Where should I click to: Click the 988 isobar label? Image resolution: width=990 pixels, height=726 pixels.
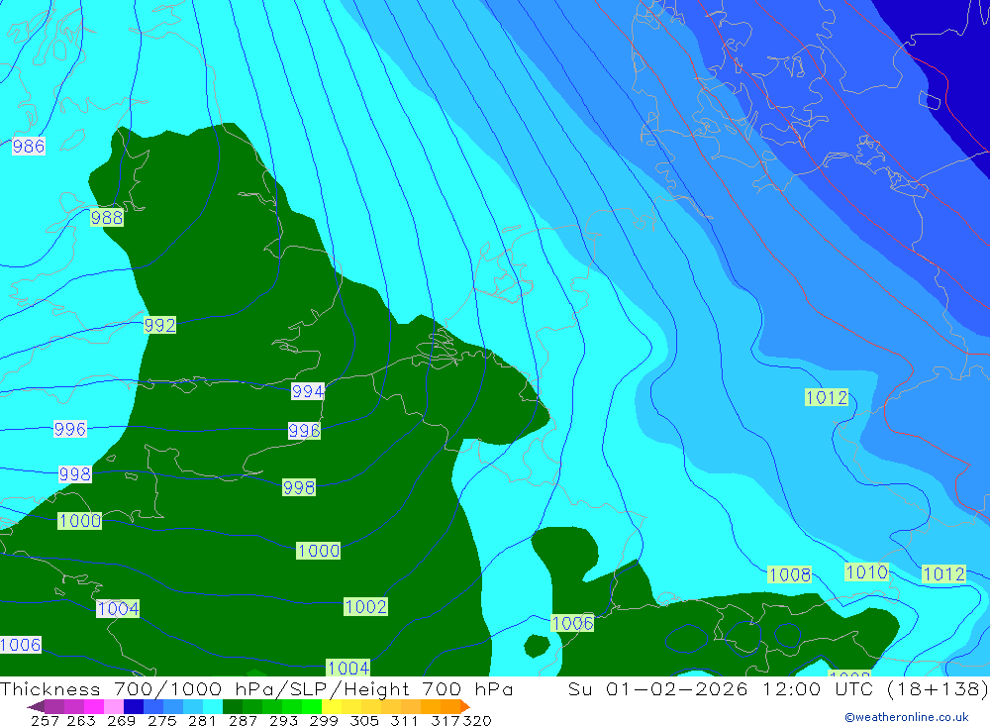point(107,218)
